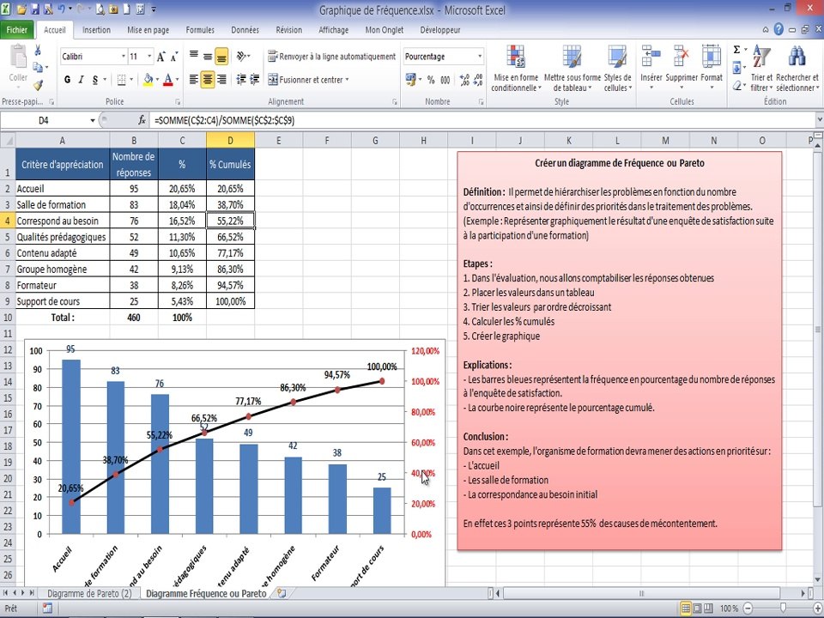Toggle middle vertical alignment

[x=208, y=56]
